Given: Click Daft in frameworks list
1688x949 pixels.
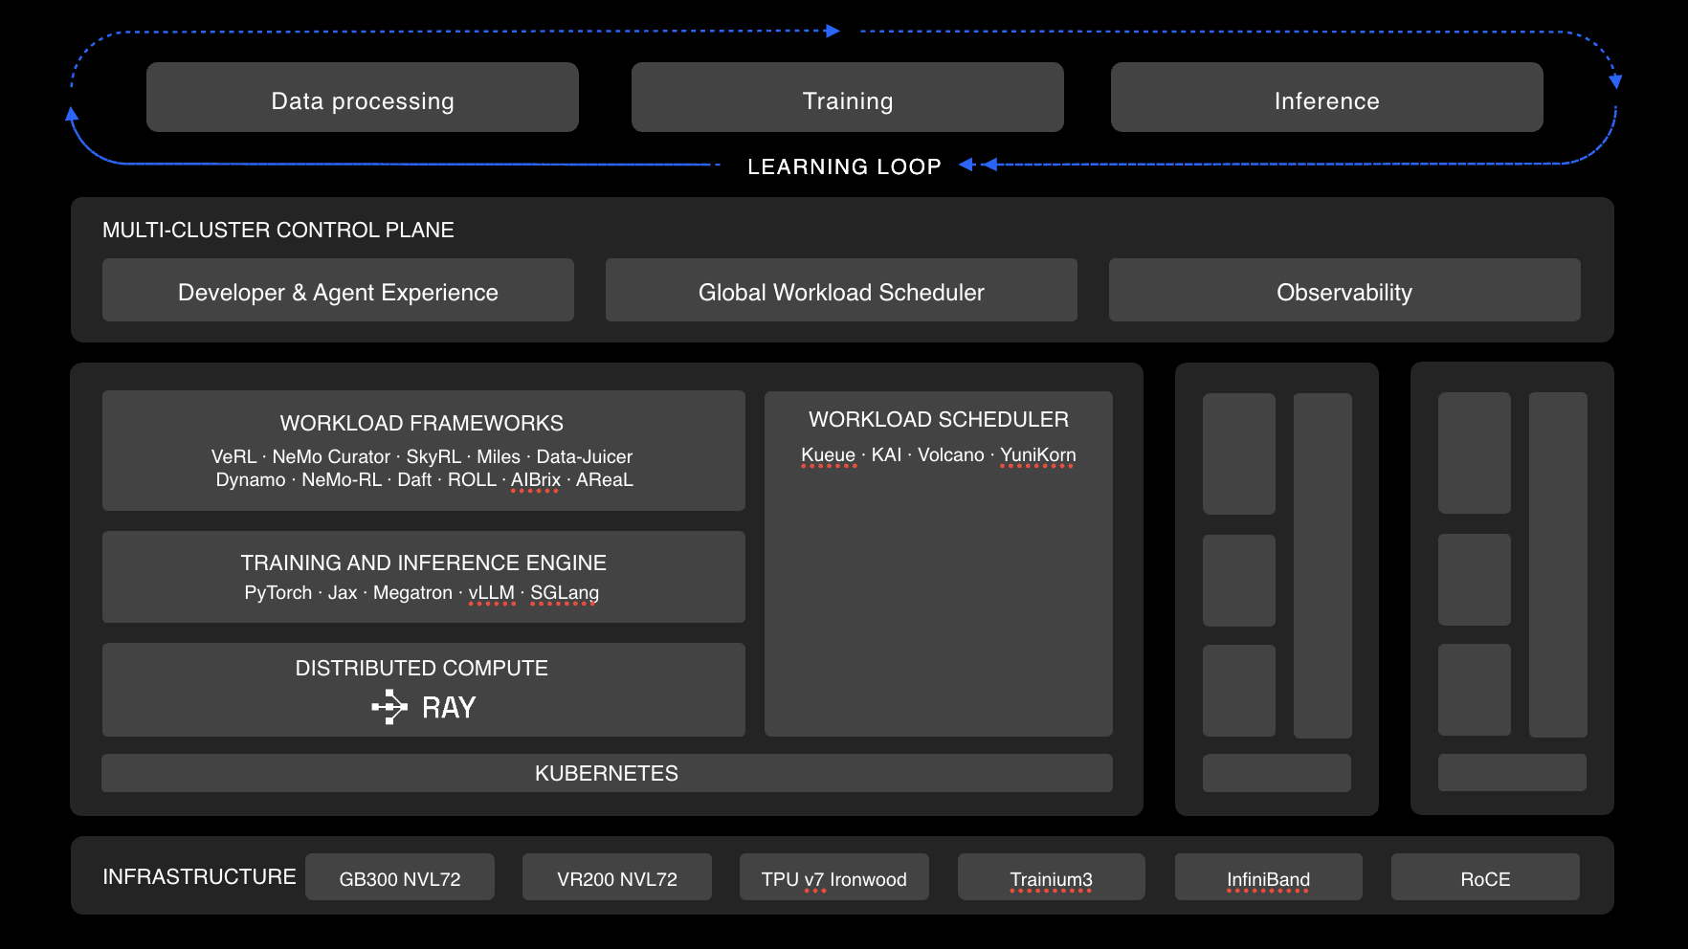Looking at the screenshot, I should click(414, 480).
